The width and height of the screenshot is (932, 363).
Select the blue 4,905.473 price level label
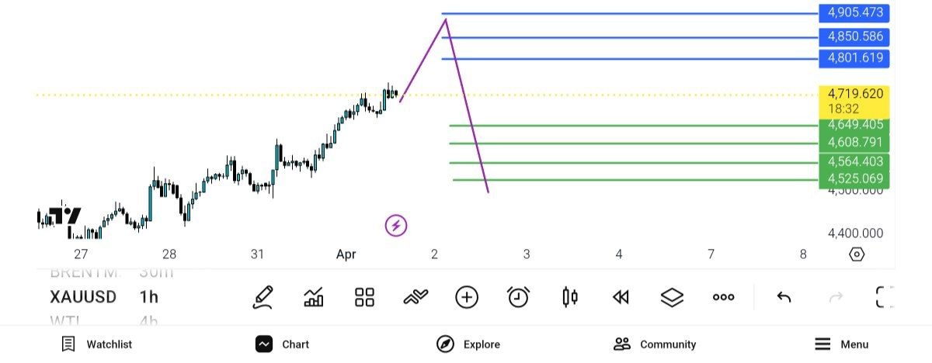click(854, 13)
